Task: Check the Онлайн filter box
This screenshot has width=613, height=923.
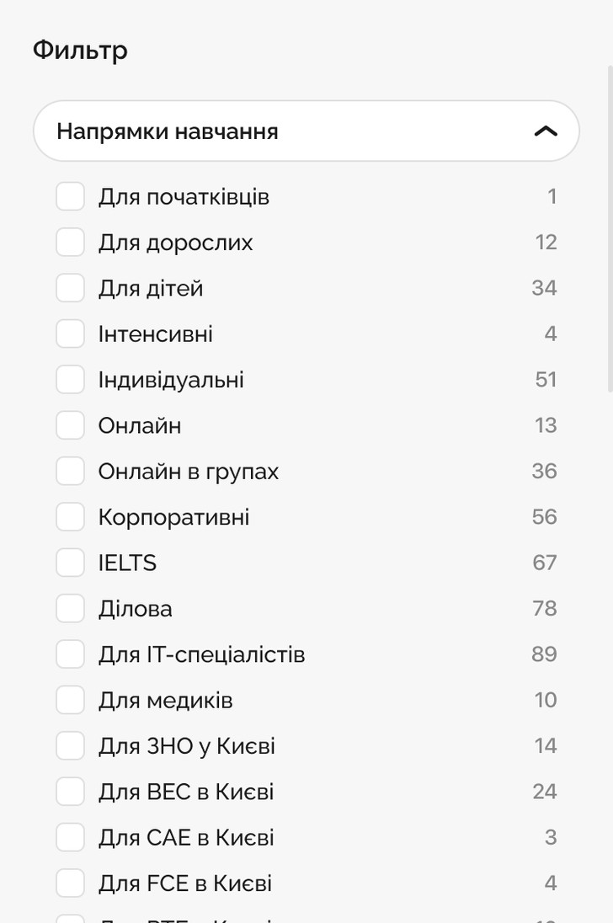Action: point(70,425)
